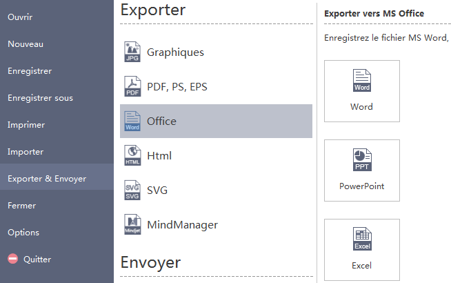Click the MindManager Mindjet icon
The image size is (451, 283).
132,224
